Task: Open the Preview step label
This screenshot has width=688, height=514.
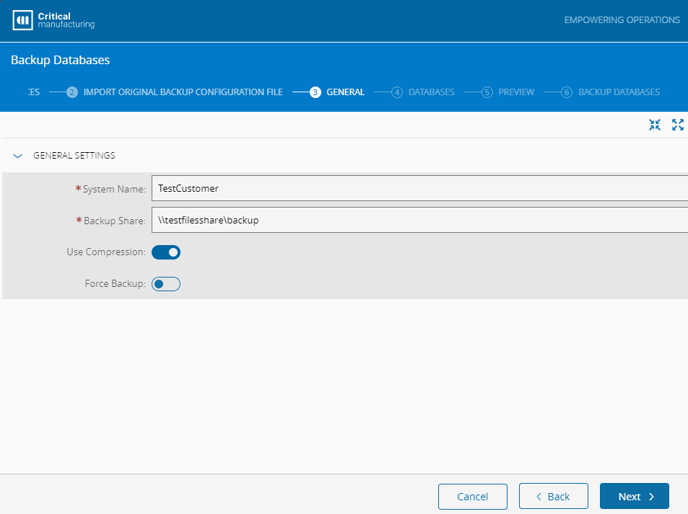Action: click(x=516, y=92)
